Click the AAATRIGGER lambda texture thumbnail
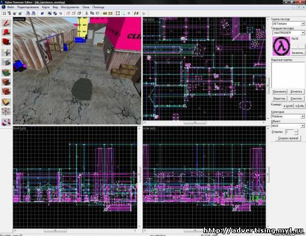The image size is (306, 236). (281, 46)
